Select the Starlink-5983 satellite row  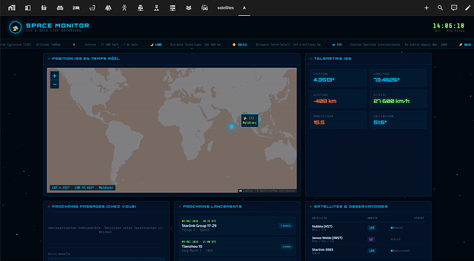click(x=368, y=251)
